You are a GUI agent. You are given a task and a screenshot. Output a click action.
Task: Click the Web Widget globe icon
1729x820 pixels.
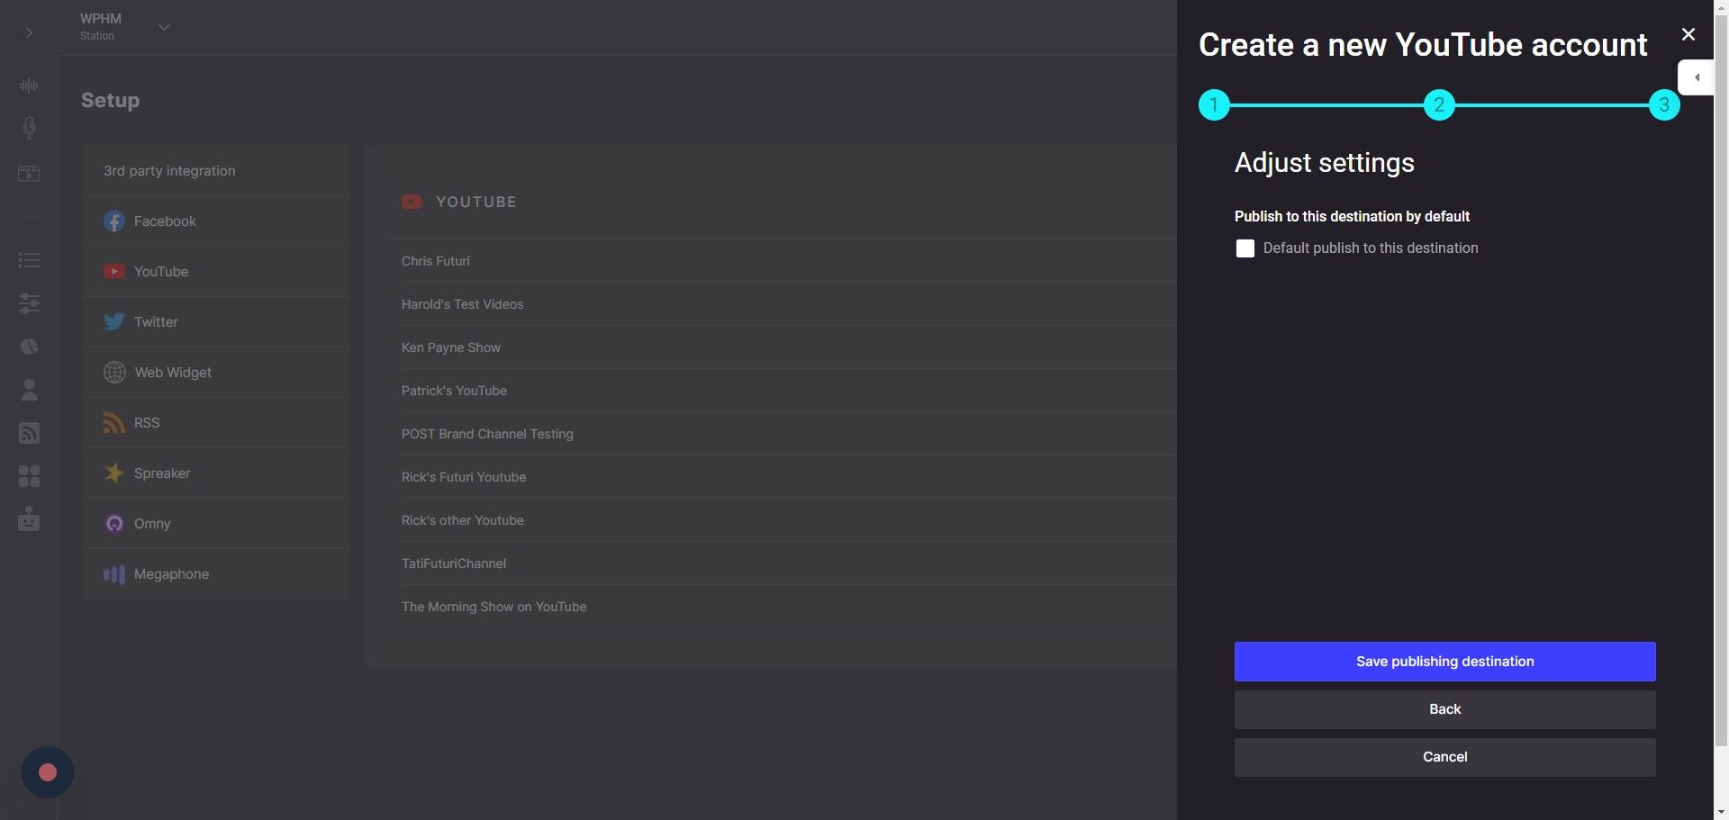click(x=114, y=373)
